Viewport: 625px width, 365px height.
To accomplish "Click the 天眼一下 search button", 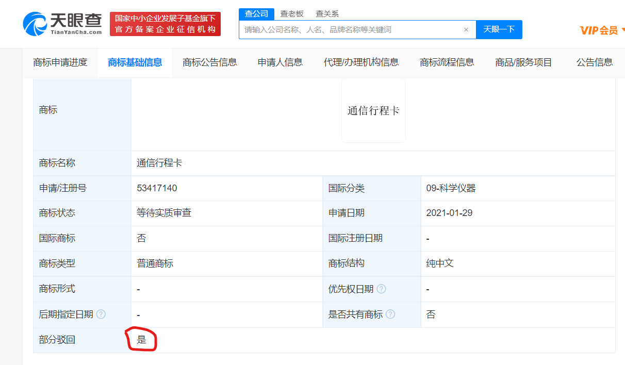I will coord(499,30).
